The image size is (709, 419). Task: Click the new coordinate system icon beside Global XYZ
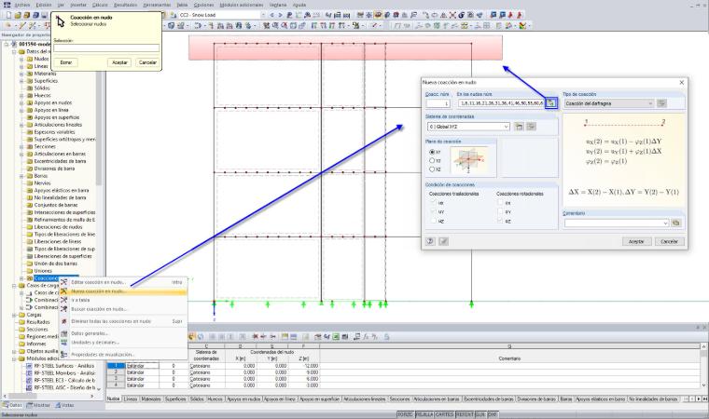pos(519,127)
